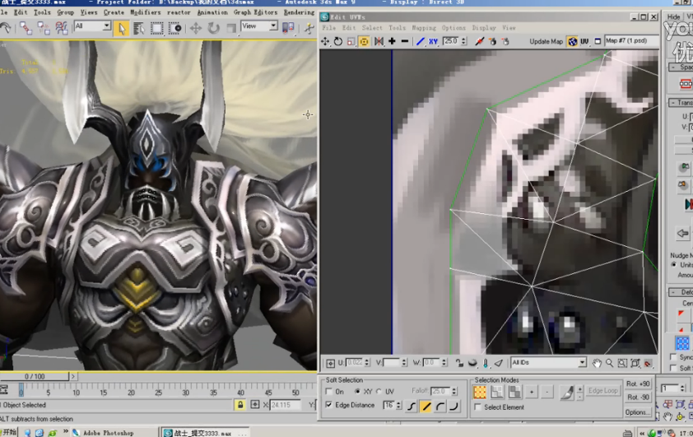The height and width of the screenshot is (437, 693).
Task: Click the Zoom Region icon in Edit UVWs bottom bar
Action: pos(622,363)
